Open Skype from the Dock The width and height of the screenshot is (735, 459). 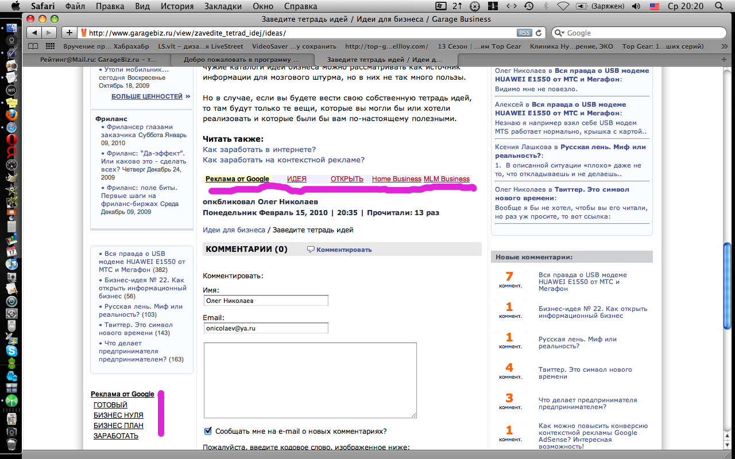pyautogui.click(x=11, y=351)
